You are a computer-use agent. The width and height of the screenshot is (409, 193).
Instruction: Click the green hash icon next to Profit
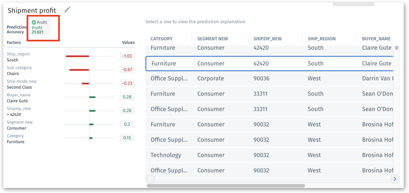pos(34,22)
